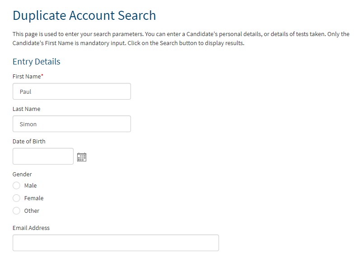Click the "Gender" group label
This screenshot has height=257, width=359.
pos(22,174)
